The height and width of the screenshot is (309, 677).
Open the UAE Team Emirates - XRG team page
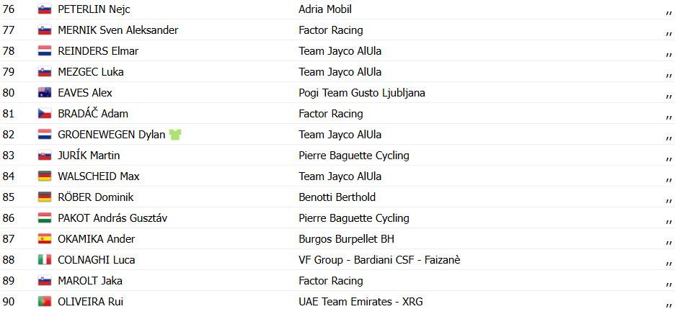363,302
